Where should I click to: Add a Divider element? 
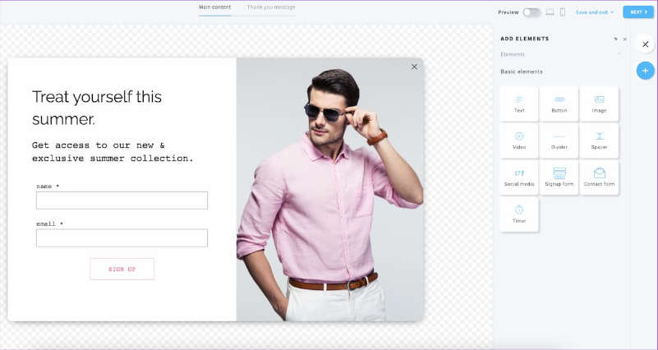pyautogui.click(x=559, y=141)
